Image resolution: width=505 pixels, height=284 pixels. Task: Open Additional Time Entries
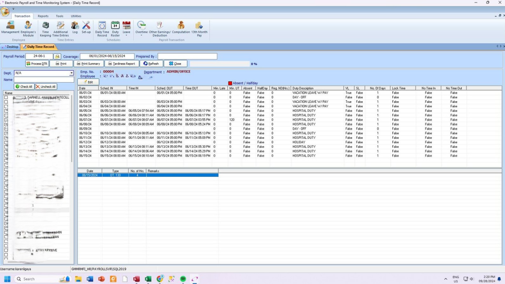pos(60,29)
